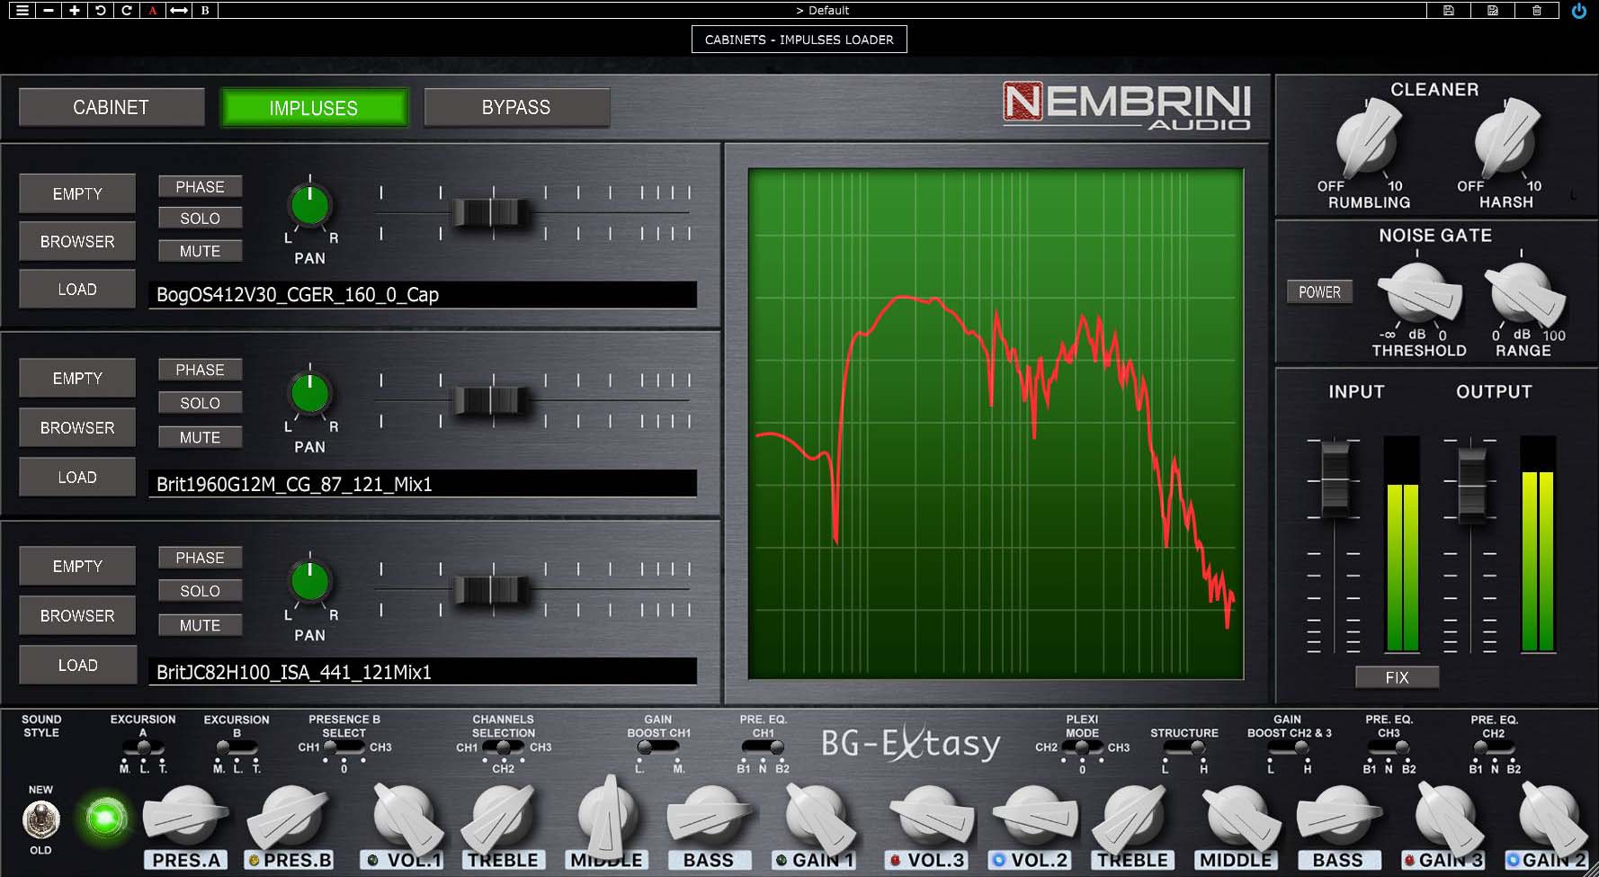Click the save-as preset icon
Viewport: 1599px width, 877px height.
pos(1492,11)
